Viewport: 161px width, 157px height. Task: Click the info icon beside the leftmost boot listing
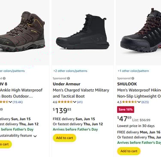point(4,78)
